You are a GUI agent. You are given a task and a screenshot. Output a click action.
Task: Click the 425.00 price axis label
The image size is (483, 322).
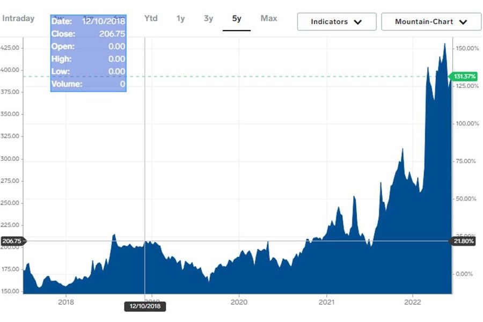pos(11,48)
